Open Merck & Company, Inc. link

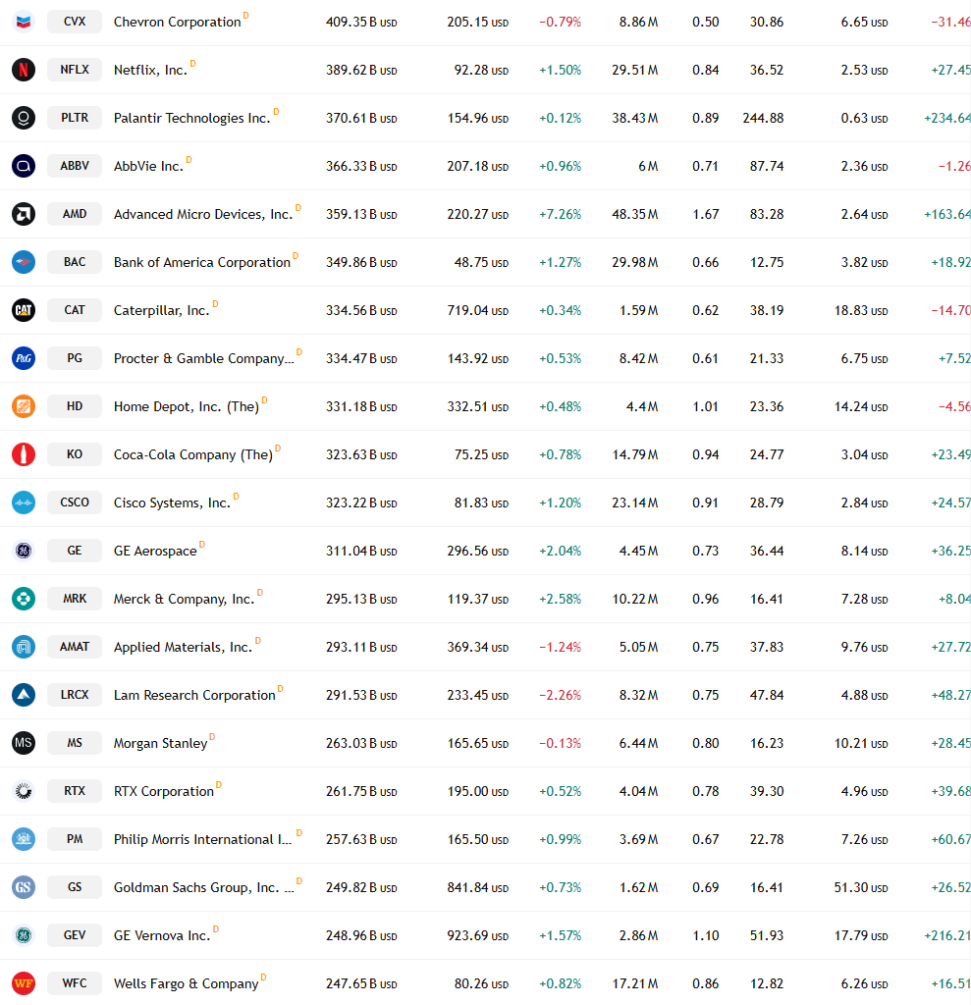click(184, 599)
